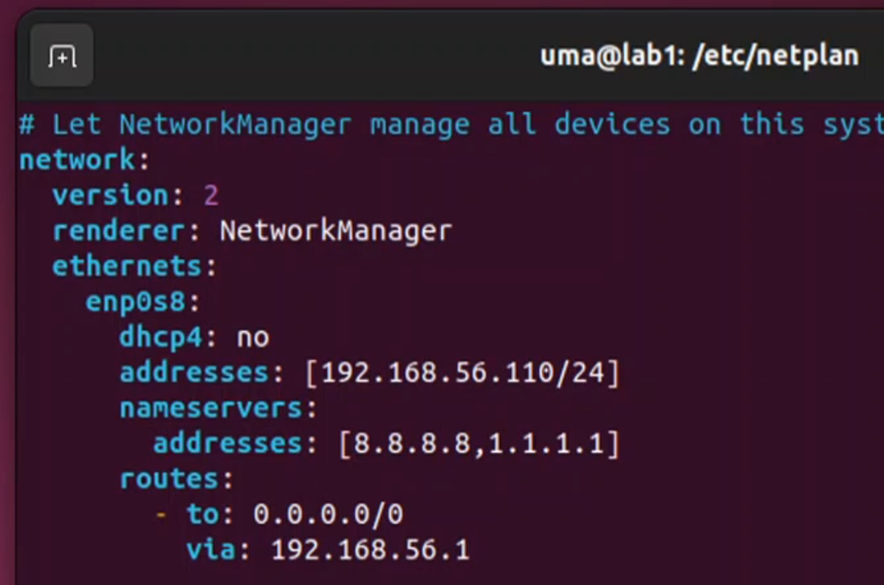Click the DNS list 8.8.8.8,1.1.1.1
884x585 pixels.
[x=479, y=444]
